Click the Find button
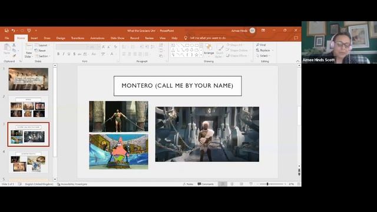Viewport: 377px width, 212px height. click(x=261, y=45)
